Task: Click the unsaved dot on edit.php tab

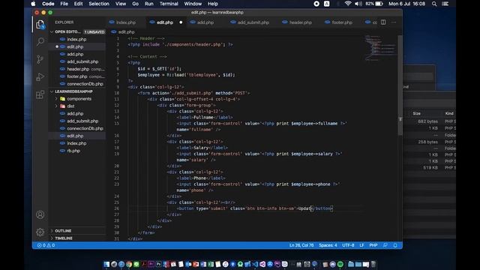Action: 181,22
